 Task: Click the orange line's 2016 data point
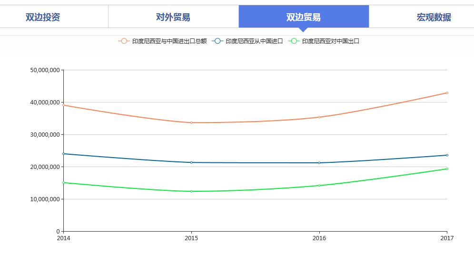(319, 117)
